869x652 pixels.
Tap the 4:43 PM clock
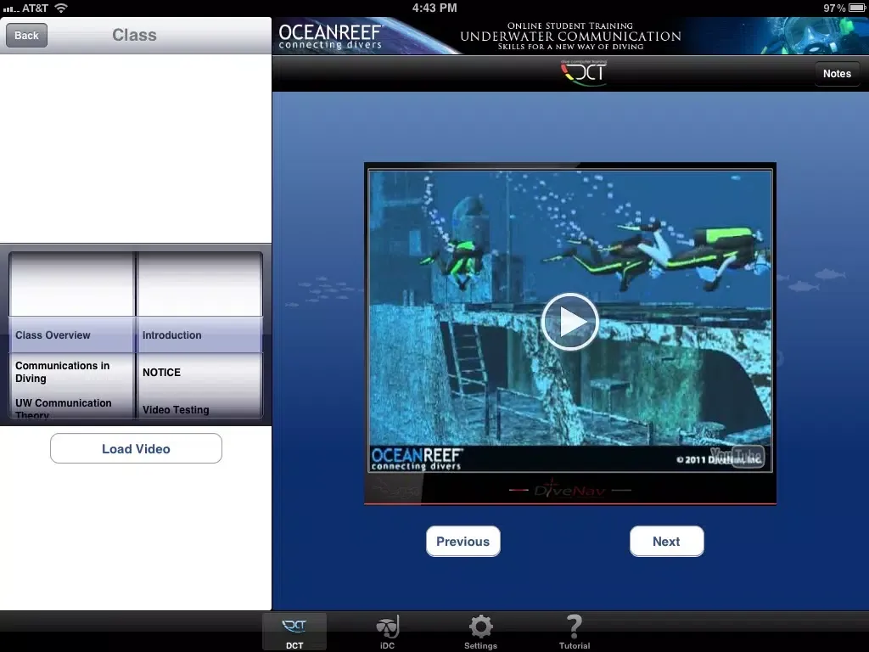[x=434, y=8]
